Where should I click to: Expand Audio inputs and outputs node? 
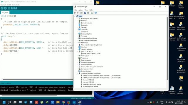[x=77, y=19]
